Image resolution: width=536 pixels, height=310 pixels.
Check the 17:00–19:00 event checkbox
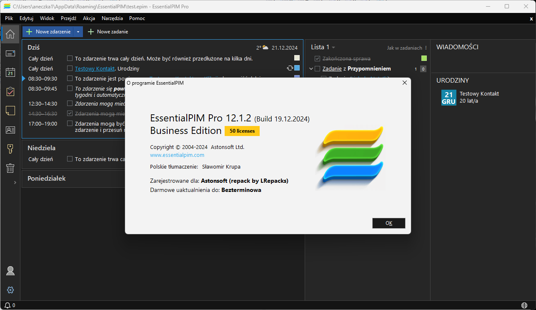point(70,123)
